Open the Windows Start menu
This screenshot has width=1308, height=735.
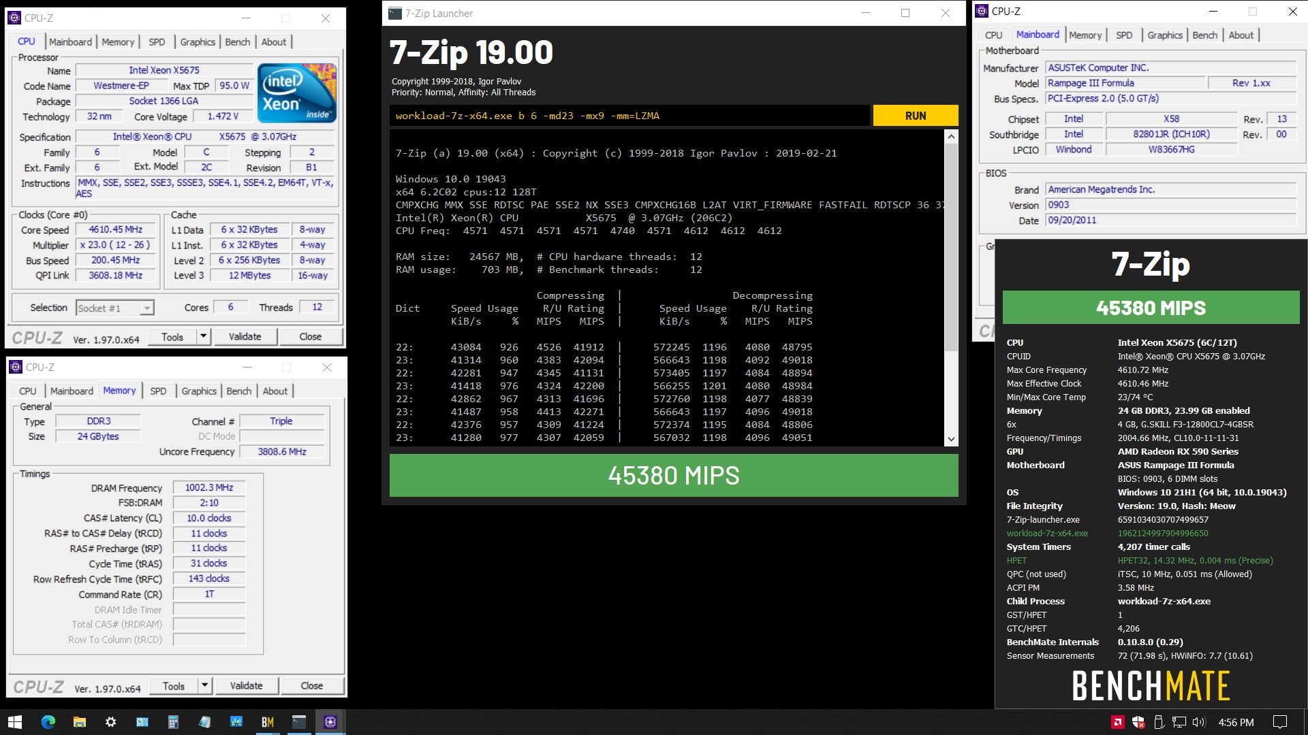coord(15,722)
